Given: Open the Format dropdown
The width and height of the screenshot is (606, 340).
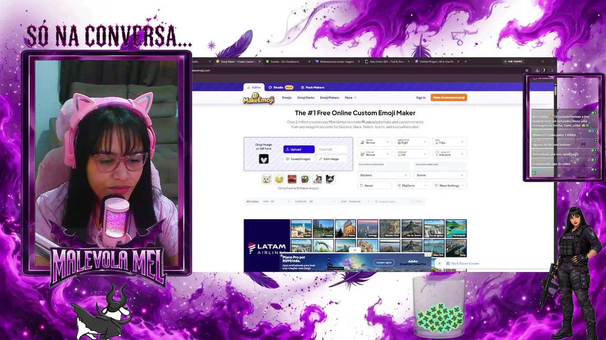Looking at the screenshot, I should [x=412, y=154].
